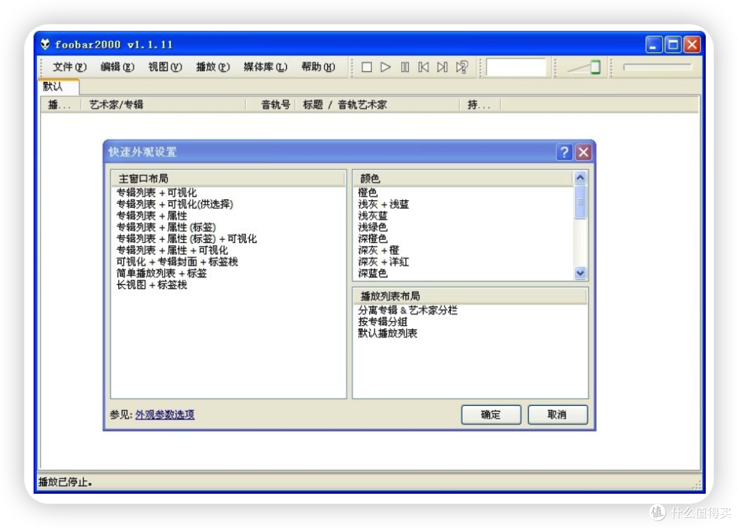This screenshot has height=528, width=738.
Task: Cancel the dialog with 取消
Action: pos(558,415)
